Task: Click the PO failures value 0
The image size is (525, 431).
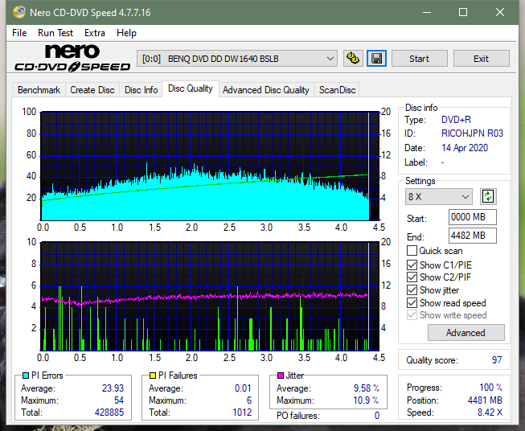Action: coord(377,416)
